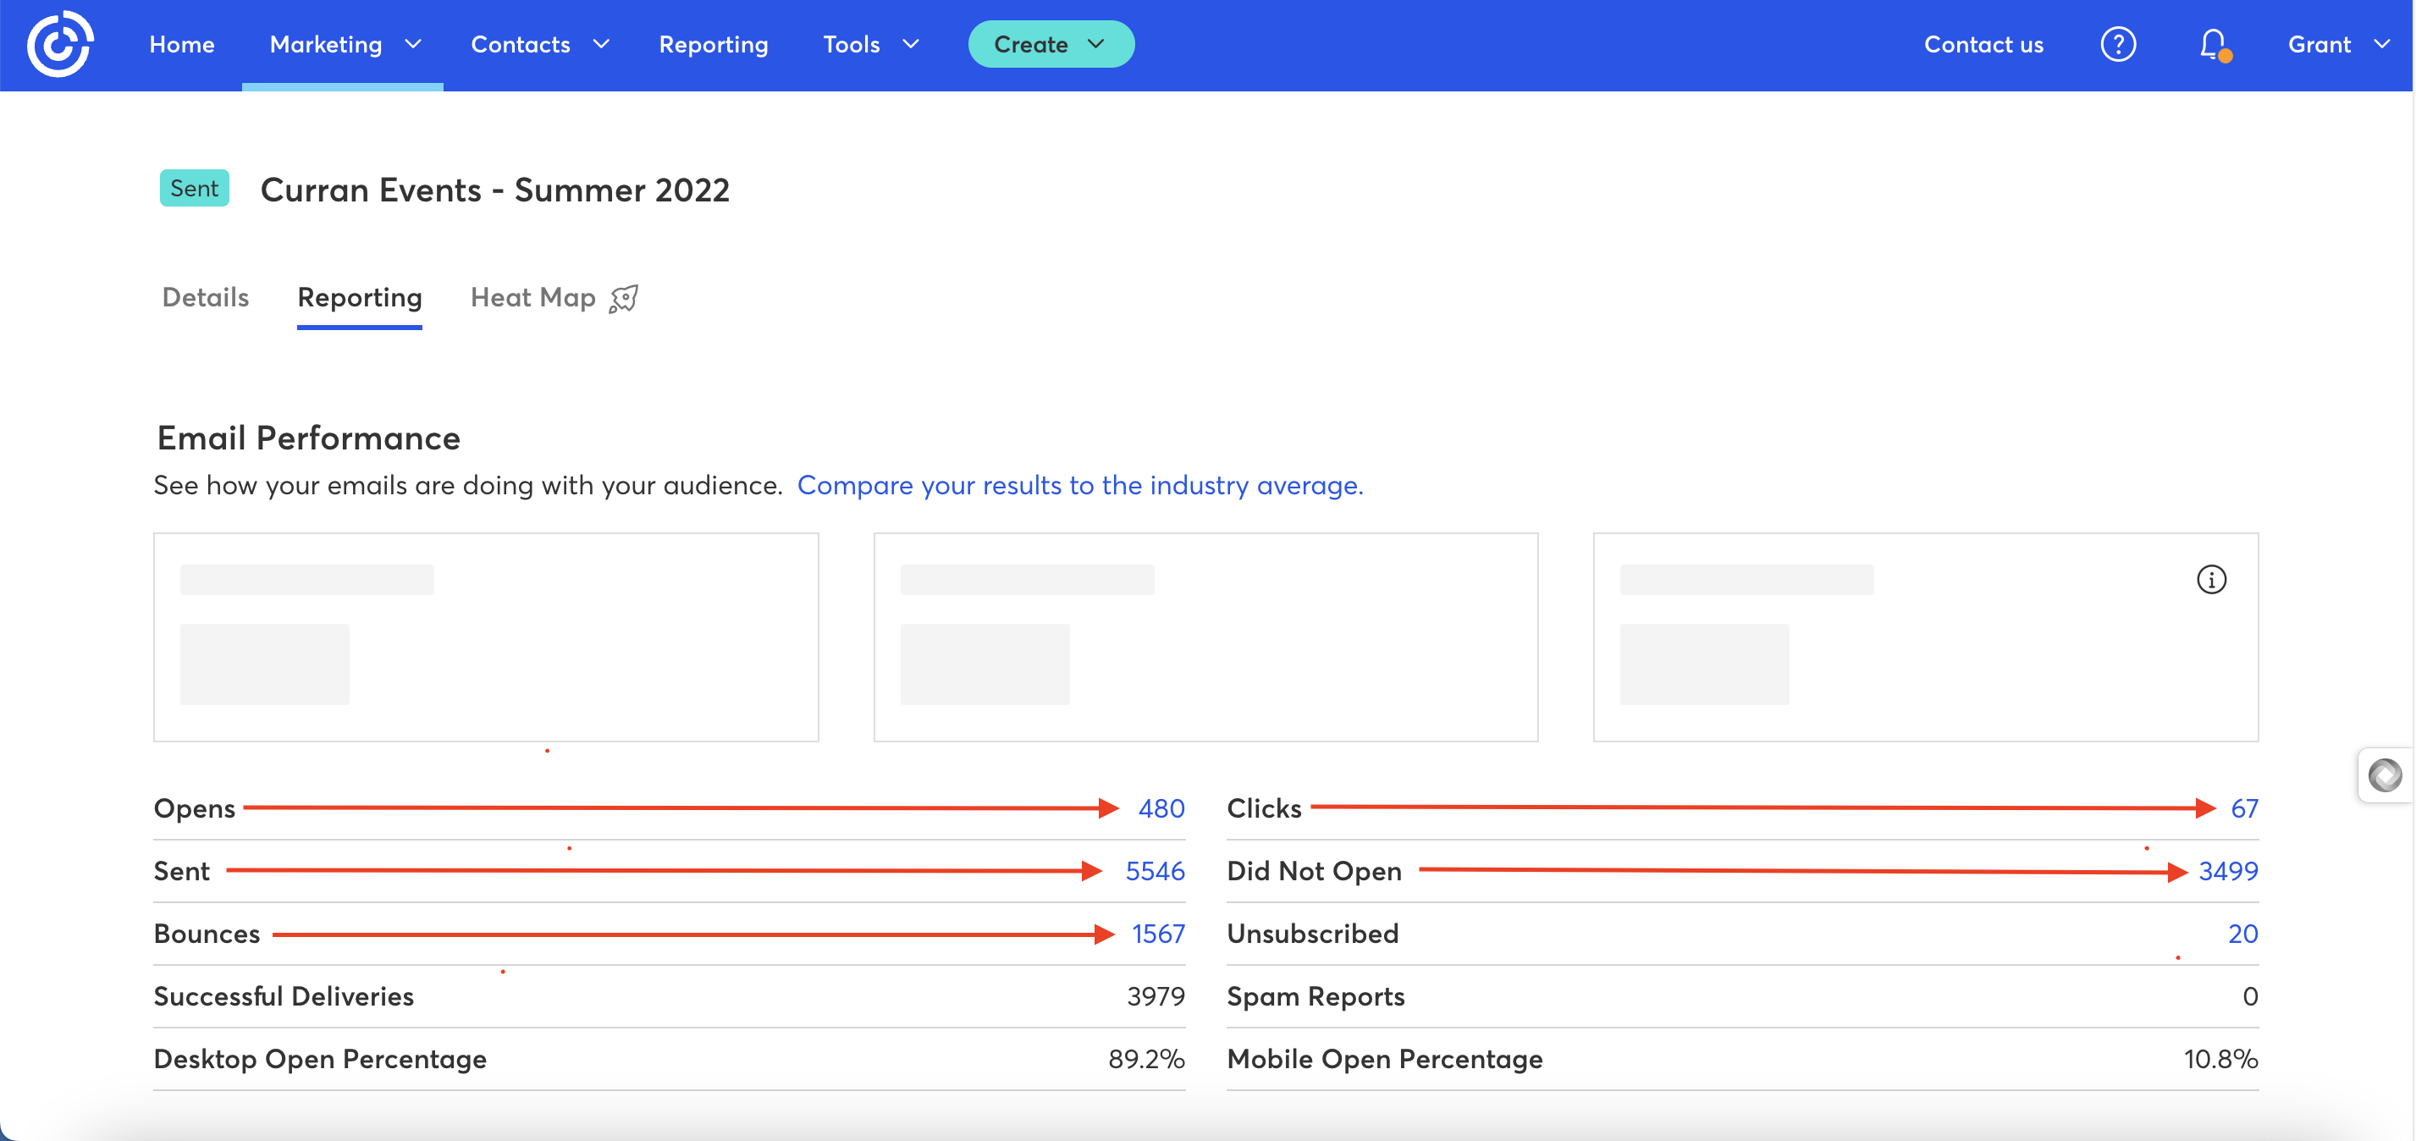This screenshot has width=2416, height=1141.
Task: Click the Did Not Open row label
Action: click(x=1314, y=871)
